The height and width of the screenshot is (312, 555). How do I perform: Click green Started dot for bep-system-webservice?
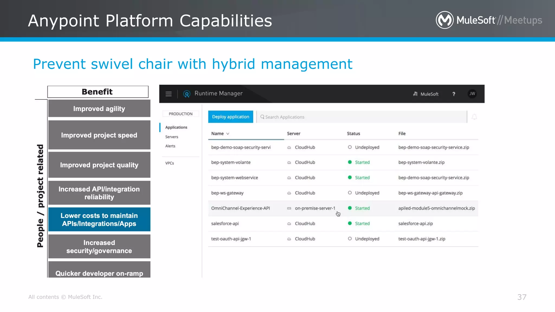350,177
